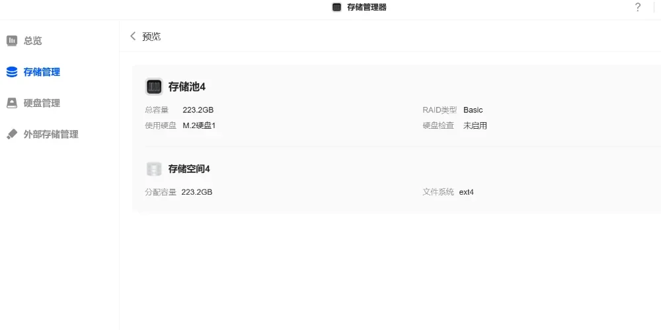661x330 pixels.
Task: Click the 存储池4 pool icon
Action: point(154,86)
